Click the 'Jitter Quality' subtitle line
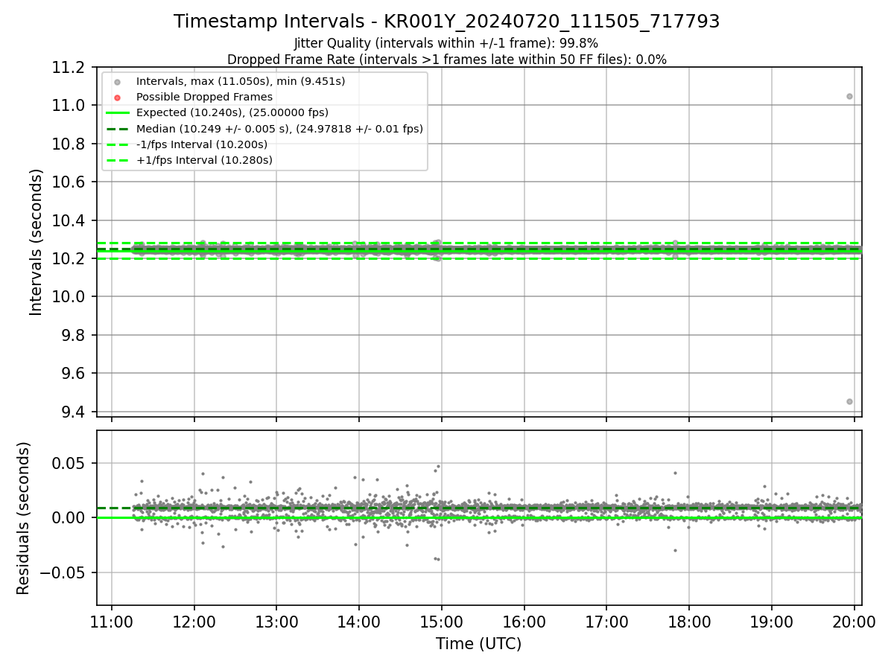The height and width of the screenshot is (670, 894). 446,43
